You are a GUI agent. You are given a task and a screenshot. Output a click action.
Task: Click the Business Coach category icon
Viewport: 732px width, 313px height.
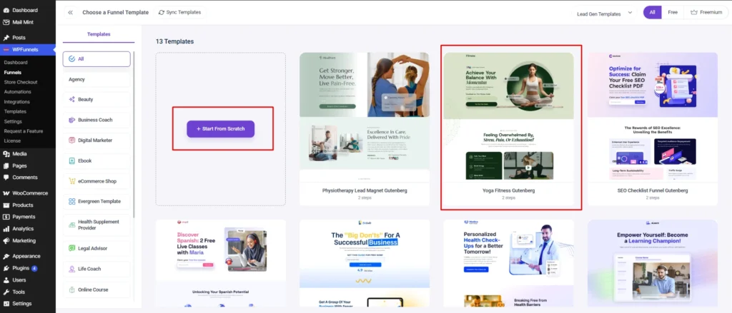[72, 120]
